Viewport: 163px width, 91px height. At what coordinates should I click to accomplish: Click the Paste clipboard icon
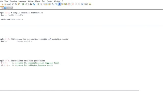(19, 4)
